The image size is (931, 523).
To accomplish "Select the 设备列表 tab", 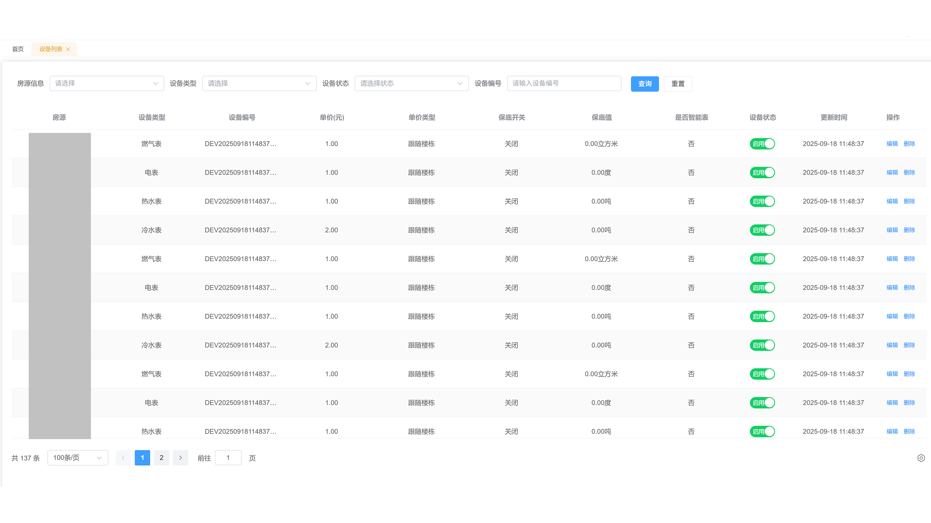I will click(51, 49).
